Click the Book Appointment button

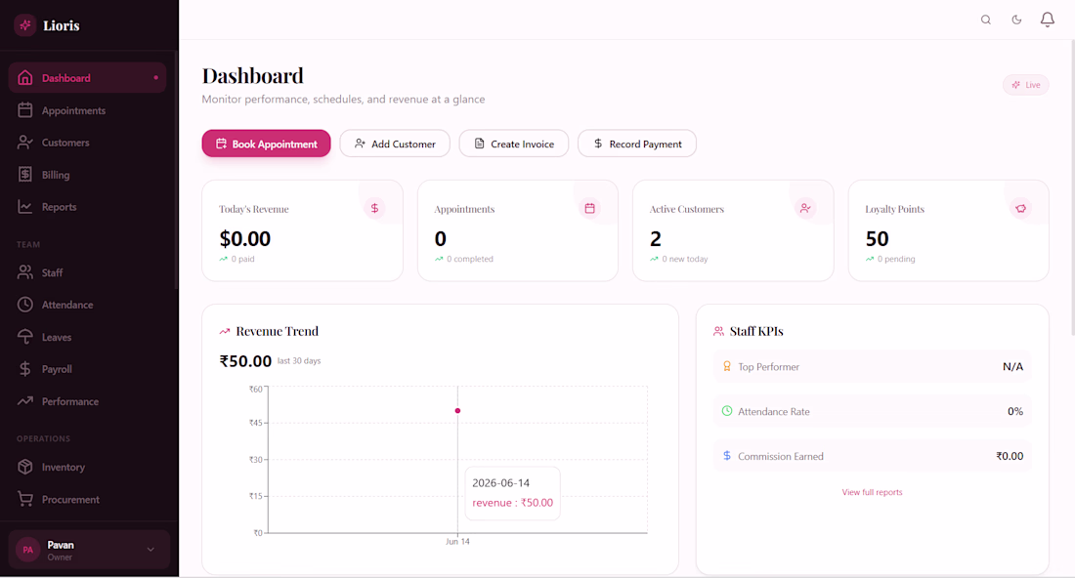266,144
